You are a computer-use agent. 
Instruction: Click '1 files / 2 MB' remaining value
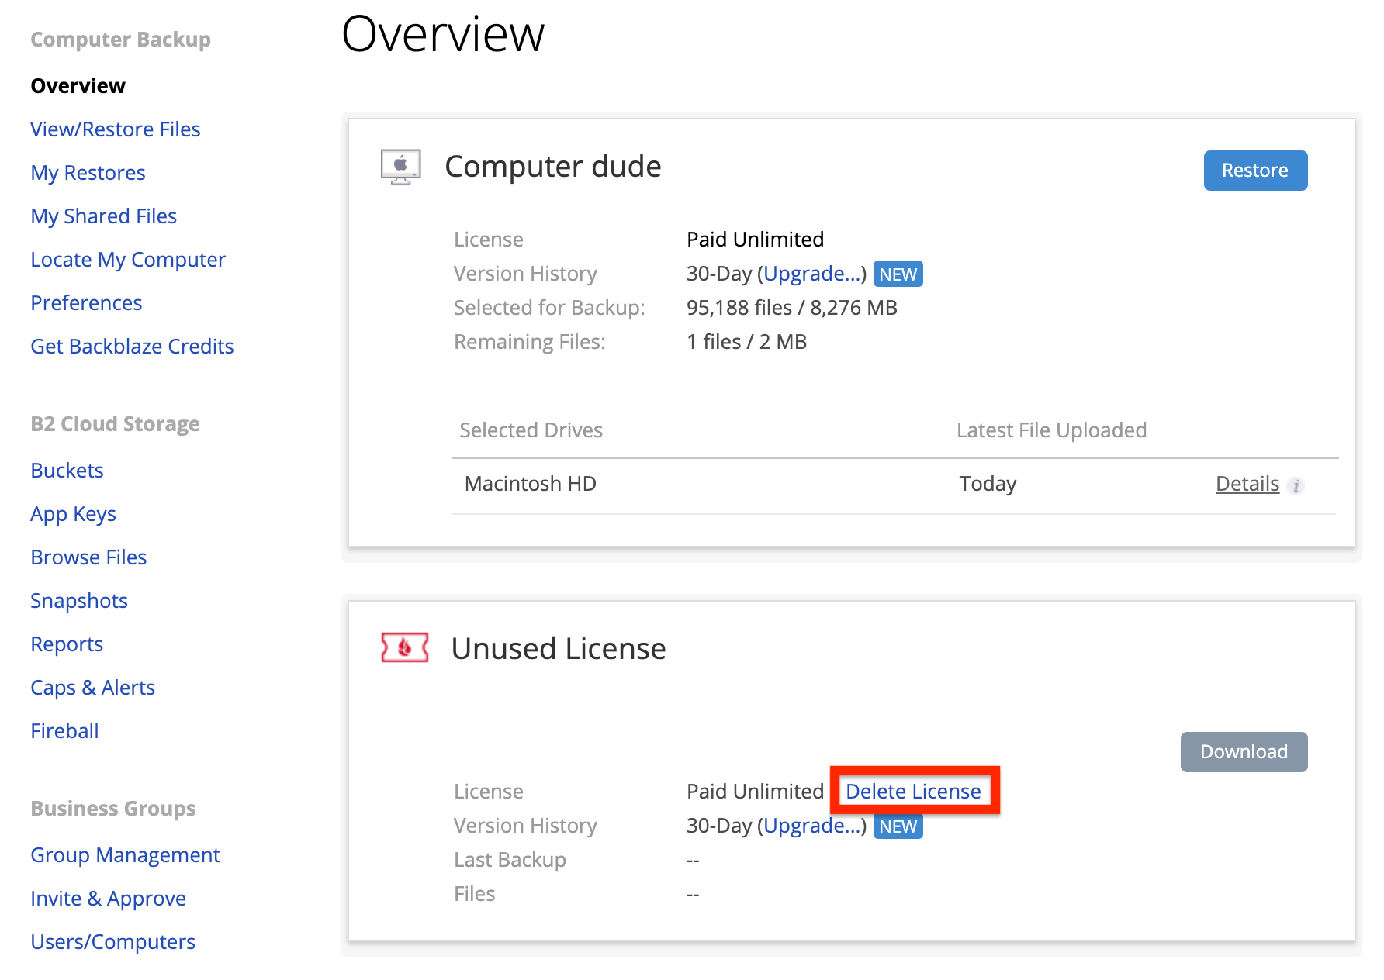click(746, 342)
